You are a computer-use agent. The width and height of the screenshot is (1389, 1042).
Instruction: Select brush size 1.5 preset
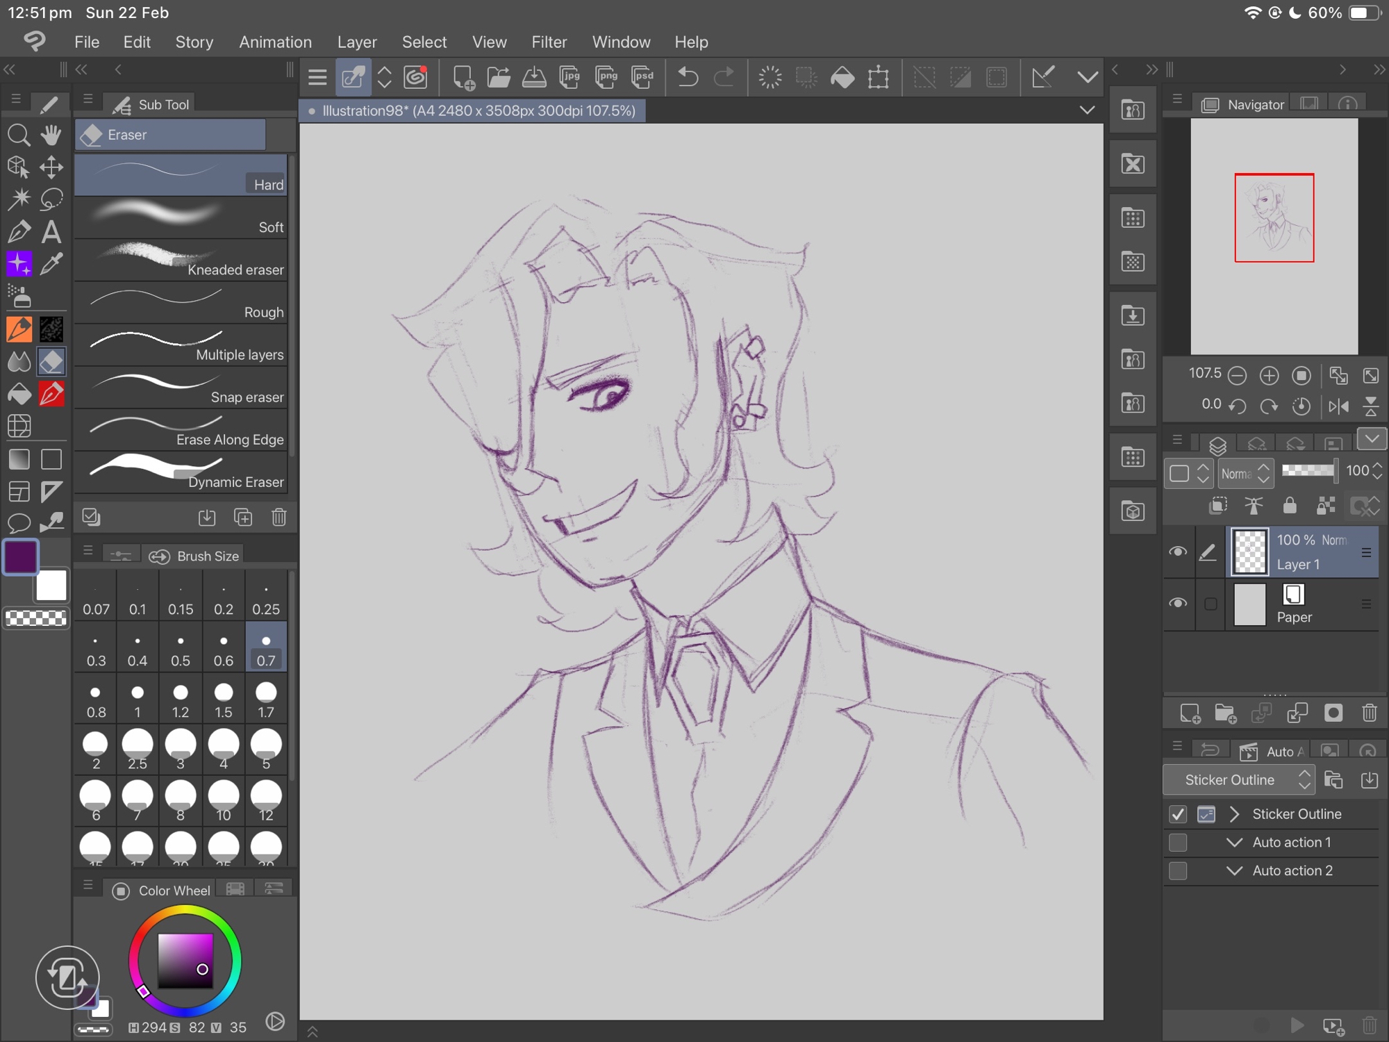coord(223,700)
